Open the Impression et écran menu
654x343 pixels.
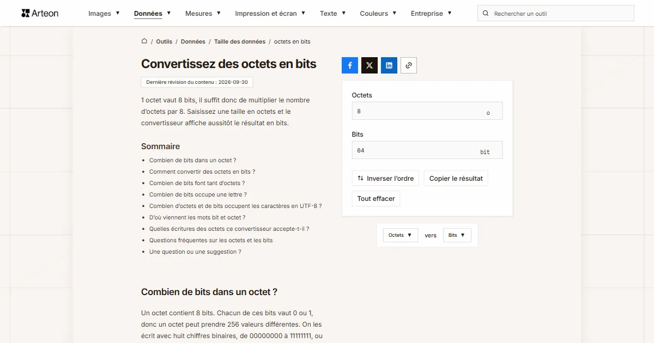point(270,14)
